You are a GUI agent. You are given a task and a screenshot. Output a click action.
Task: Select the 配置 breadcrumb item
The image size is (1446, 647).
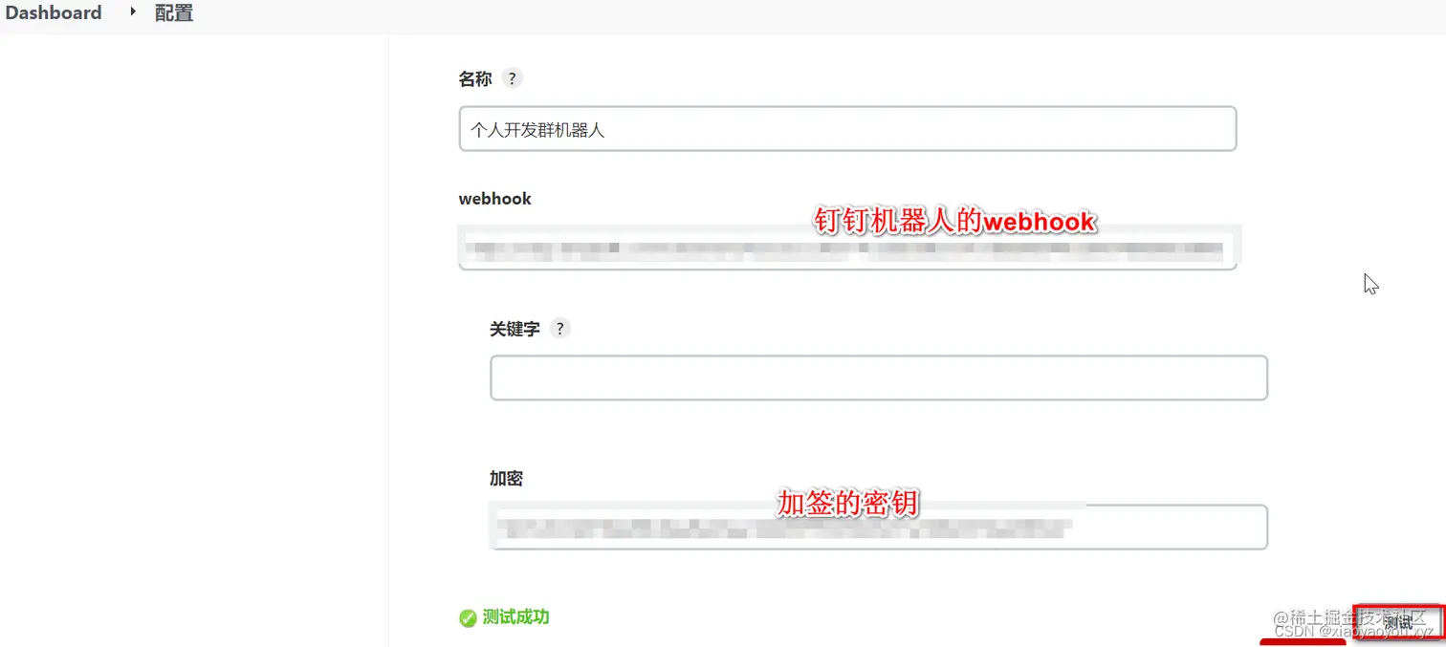coord(174,13)
